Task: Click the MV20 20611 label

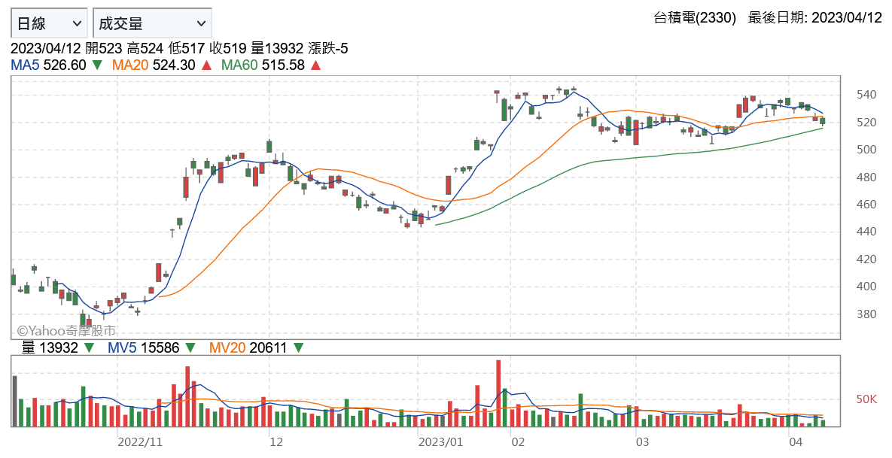Action: (248, 347)
